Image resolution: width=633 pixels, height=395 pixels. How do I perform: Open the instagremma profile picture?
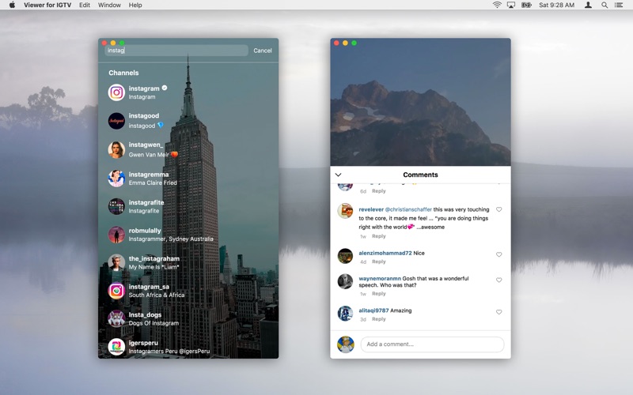tap(116, 179)
